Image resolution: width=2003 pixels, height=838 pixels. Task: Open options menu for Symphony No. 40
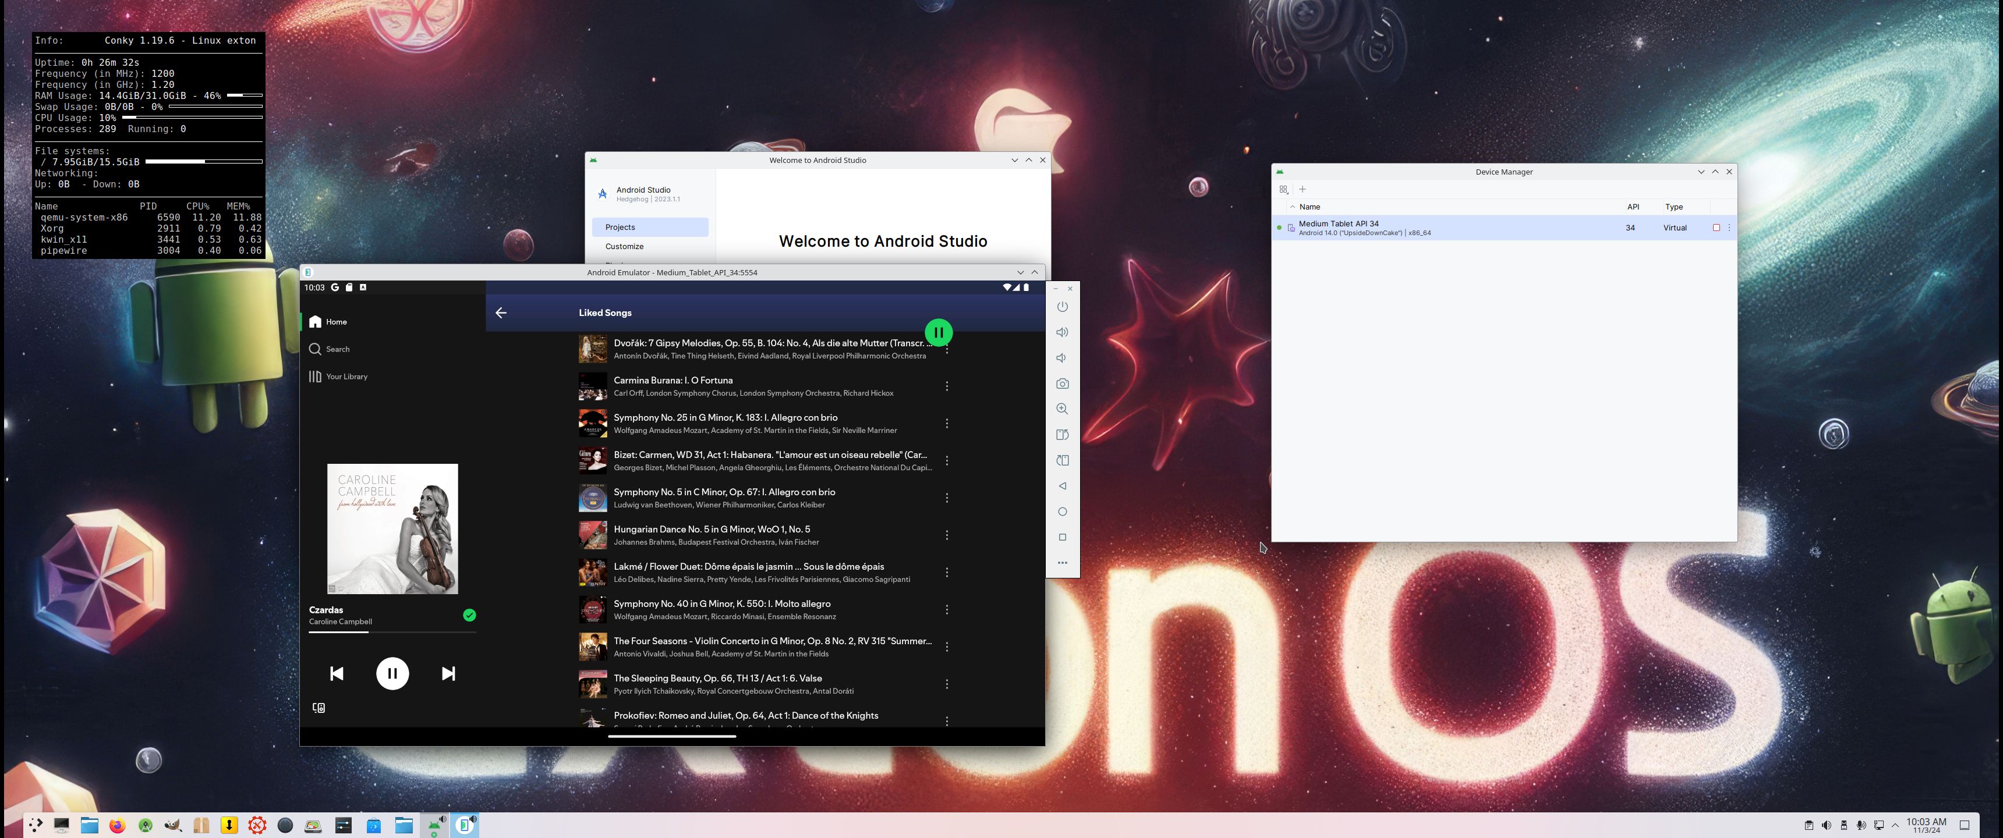point(947,609)
